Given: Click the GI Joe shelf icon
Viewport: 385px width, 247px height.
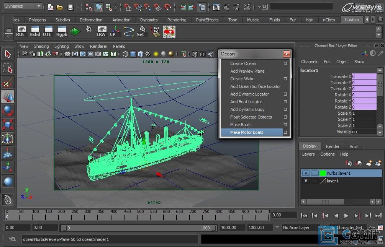Looking at the screenshot, I should click(x=169, y=32).
